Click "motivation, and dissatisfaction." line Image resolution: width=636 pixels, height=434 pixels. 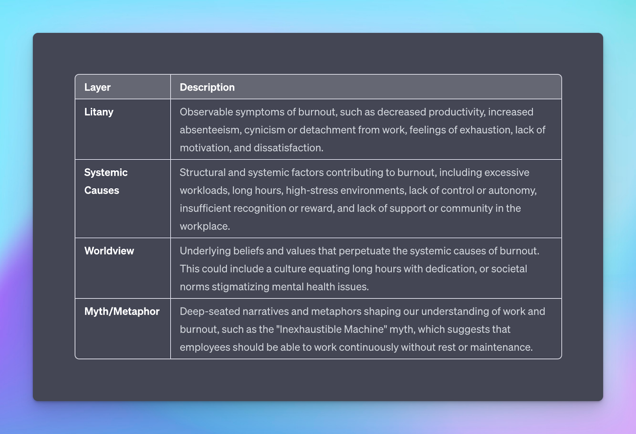252,148
